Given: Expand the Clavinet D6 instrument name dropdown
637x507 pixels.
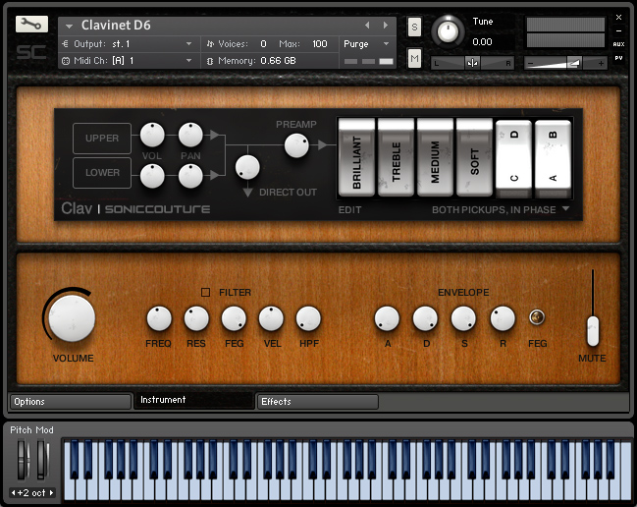Looking at the screenshot, I should click(x=69, y=26).
